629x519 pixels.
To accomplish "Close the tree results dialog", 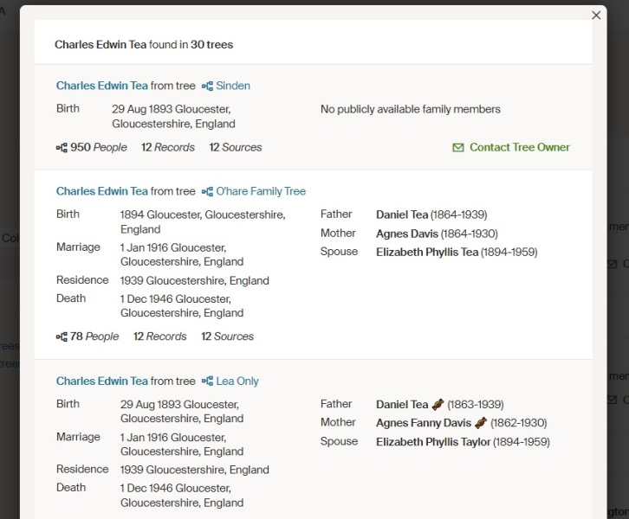I will (596, 16).
